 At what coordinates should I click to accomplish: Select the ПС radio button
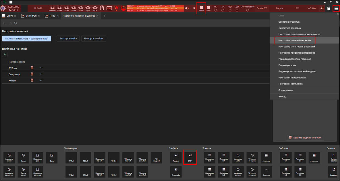215,10
